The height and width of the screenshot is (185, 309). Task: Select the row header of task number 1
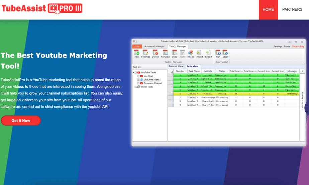point(171,75)
